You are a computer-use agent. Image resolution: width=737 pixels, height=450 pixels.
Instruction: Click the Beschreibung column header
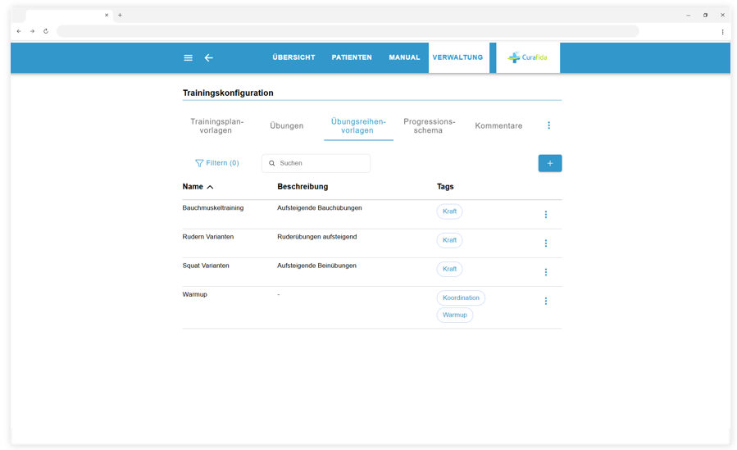point(303,187)
